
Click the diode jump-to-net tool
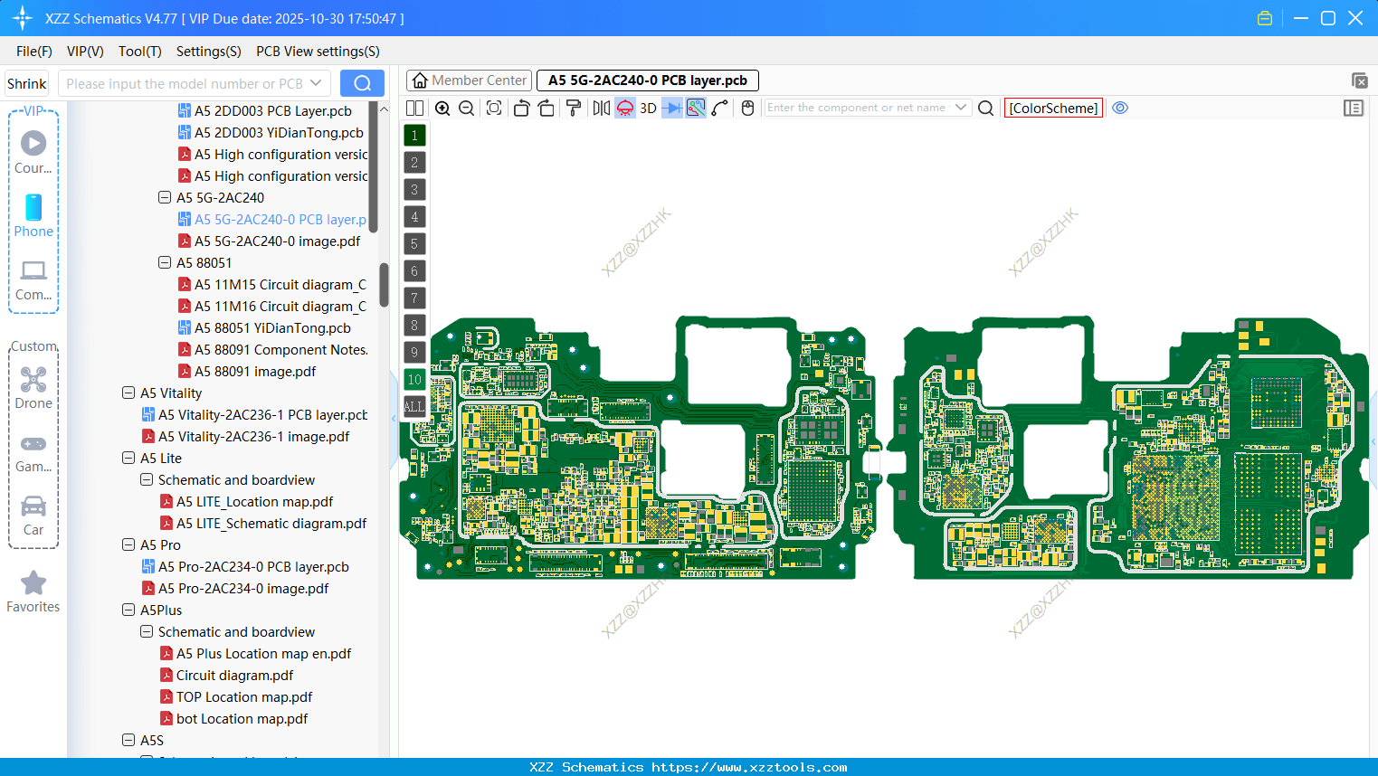click(672, 108)
